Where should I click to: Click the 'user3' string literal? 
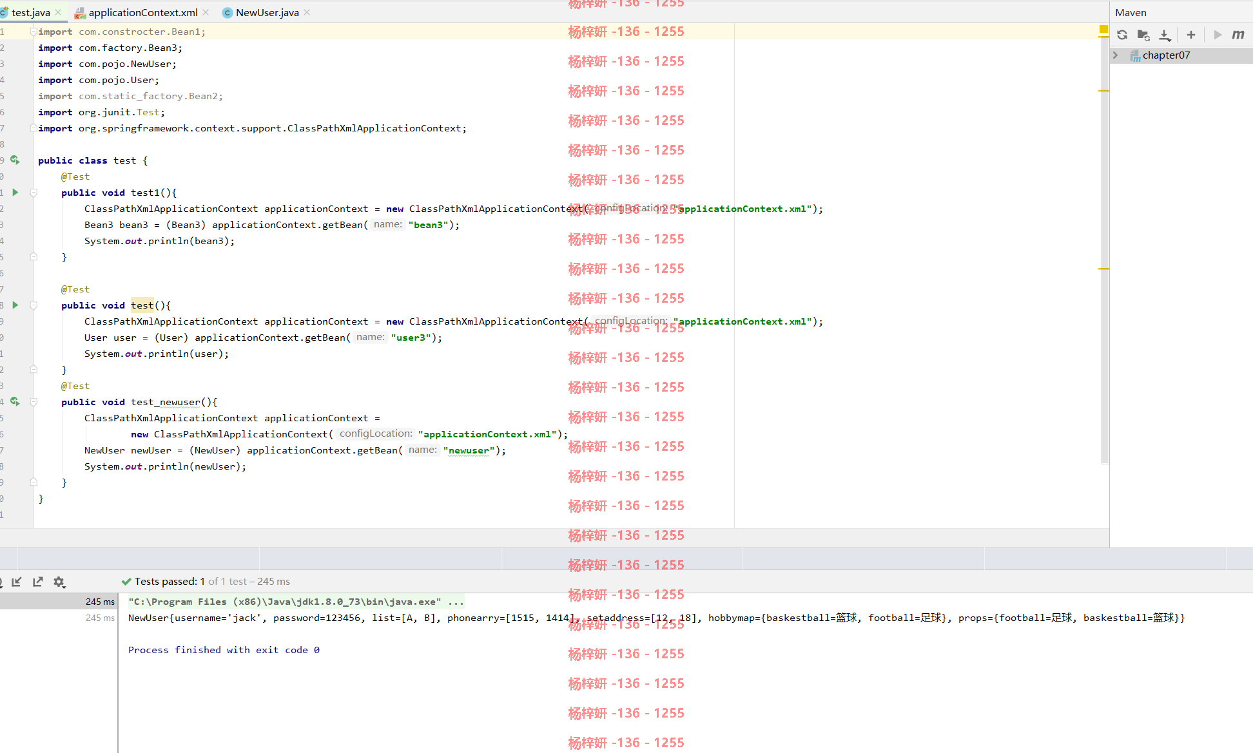(x=411, y=338)
